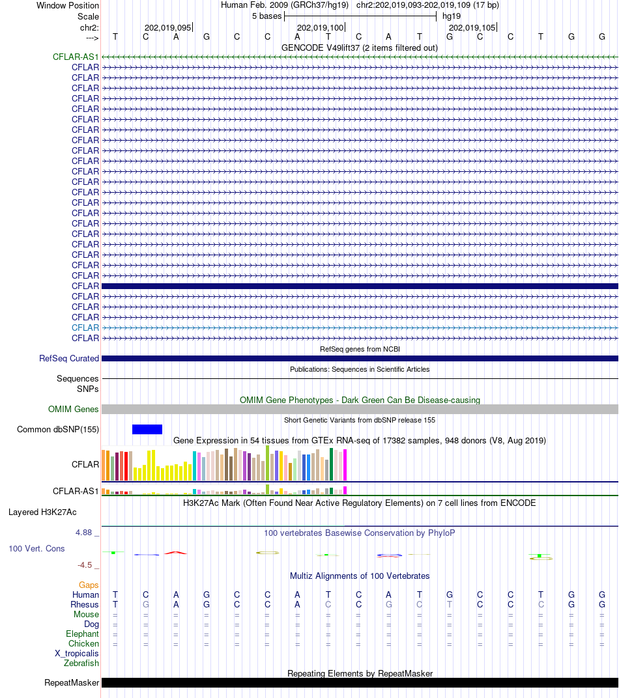
Task: Click the SNPs track label
Action: tap(88, 389)
